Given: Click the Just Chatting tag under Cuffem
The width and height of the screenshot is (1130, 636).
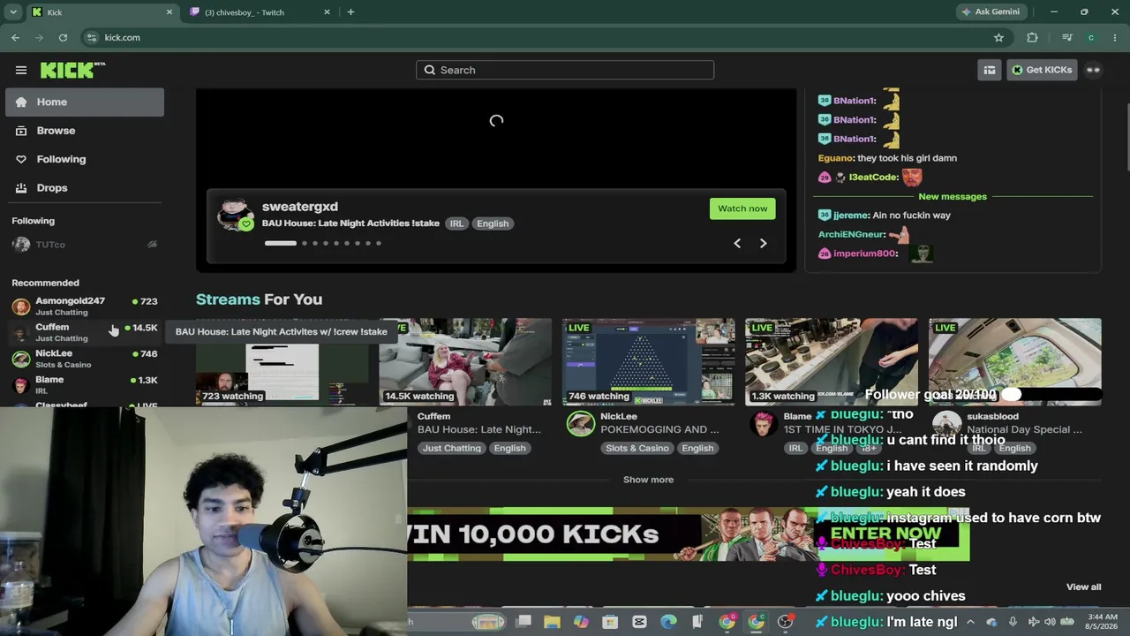Looking at the screenshot, I should (452, 448).
